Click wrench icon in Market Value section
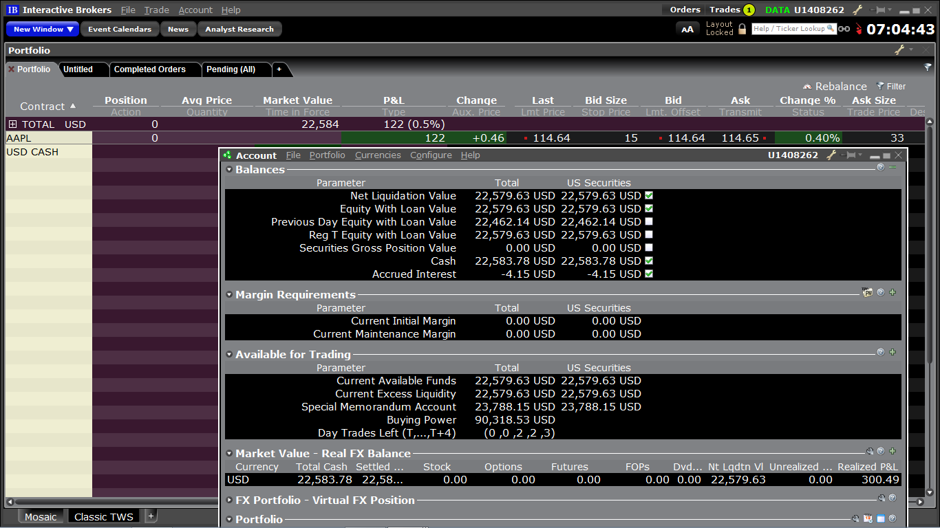The width and height of the screenshot is (940, 528). pyautogui.click(x=870, y=451)
